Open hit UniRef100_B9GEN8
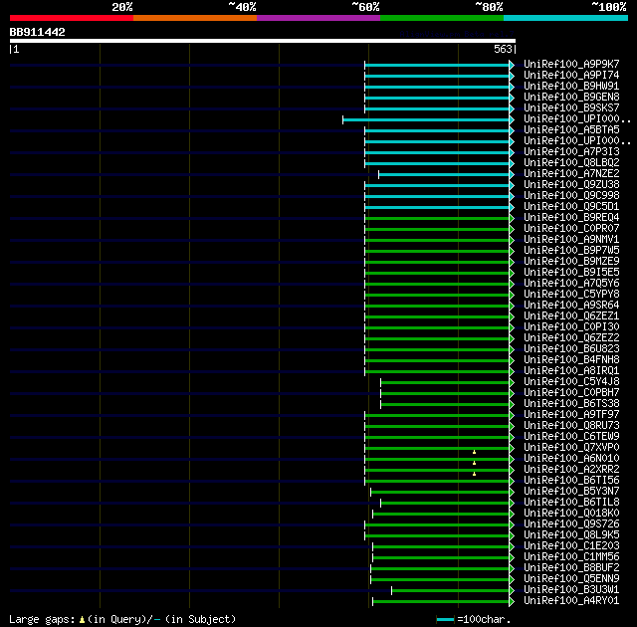637x627 pixels. [x=571, y=98]
